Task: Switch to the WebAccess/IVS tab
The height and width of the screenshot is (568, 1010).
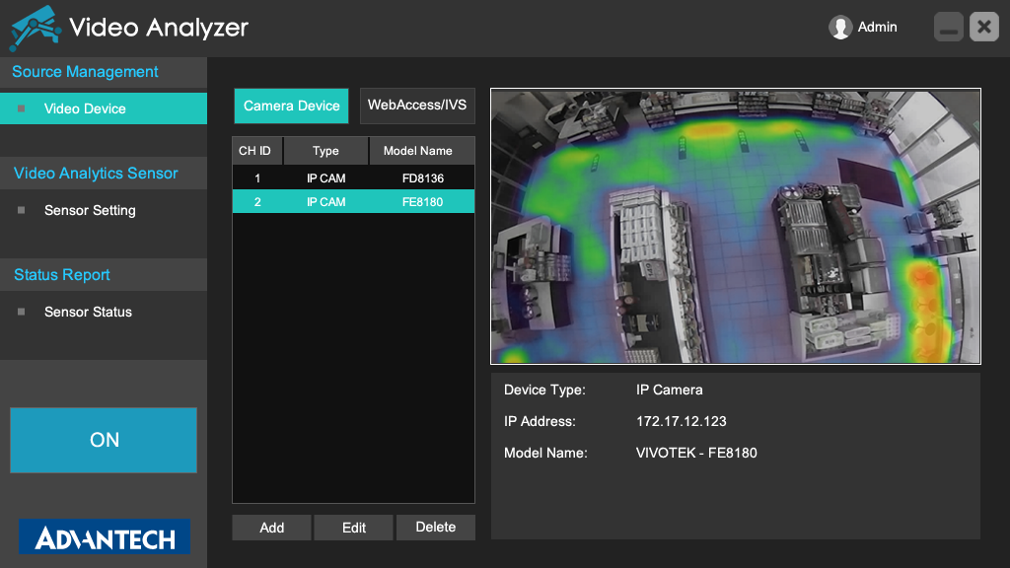Action: point(417,106)
